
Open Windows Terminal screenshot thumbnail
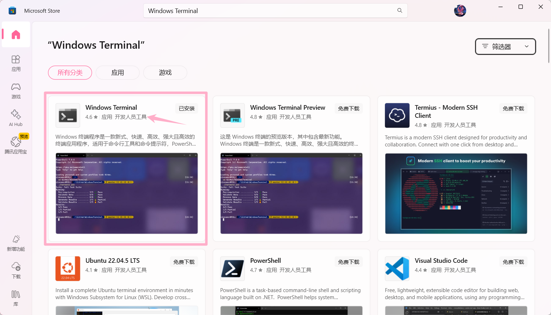pyautogui.click(x=127, y=193)
